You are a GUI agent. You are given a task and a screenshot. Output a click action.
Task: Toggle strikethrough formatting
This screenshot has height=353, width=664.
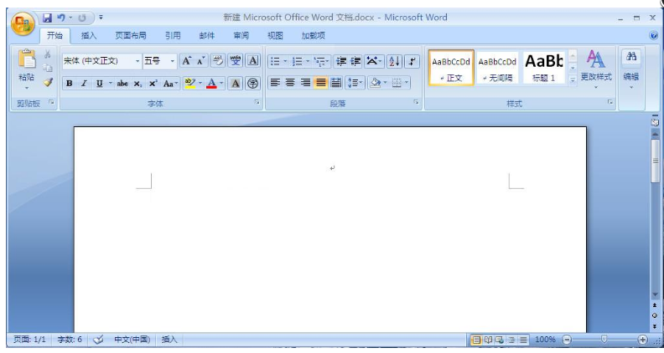pyautogui.click(x=122, y=84)
